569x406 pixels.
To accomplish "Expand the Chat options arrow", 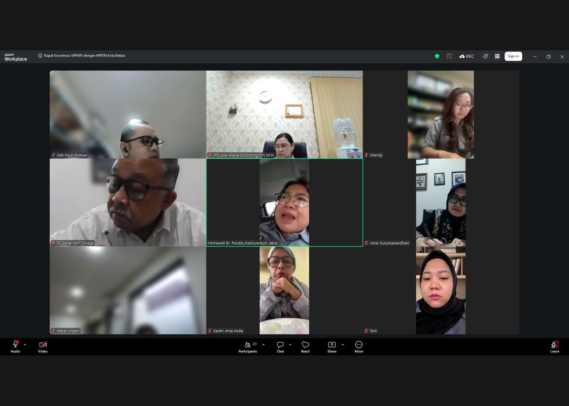I will click(290, 345).
